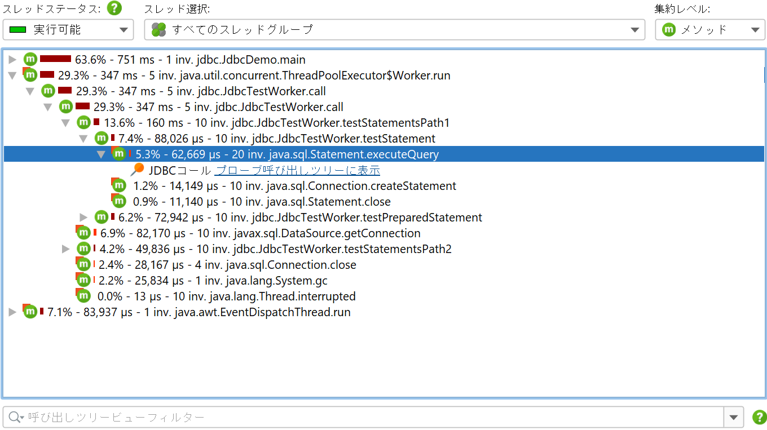
Task: Click method icon of System.gc
Action: (83, 280)
